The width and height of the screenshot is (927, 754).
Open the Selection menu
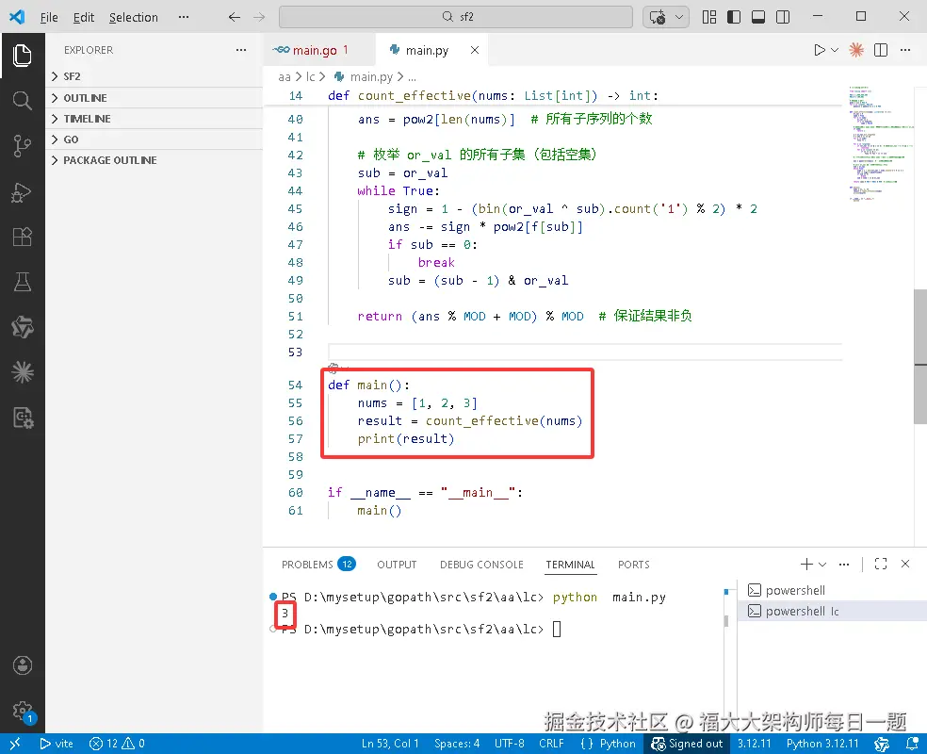click(134, 17)
